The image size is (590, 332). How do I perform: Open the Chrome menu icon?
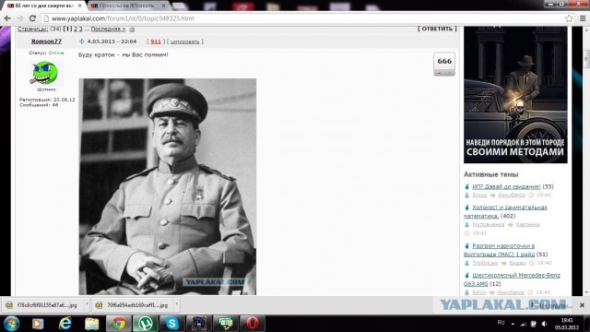pyautogui.click(x=583, y=18)
